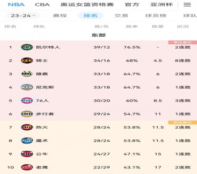Tap the Heat MIA team logo
The image size is (197, 174).
tap(27, 127)
